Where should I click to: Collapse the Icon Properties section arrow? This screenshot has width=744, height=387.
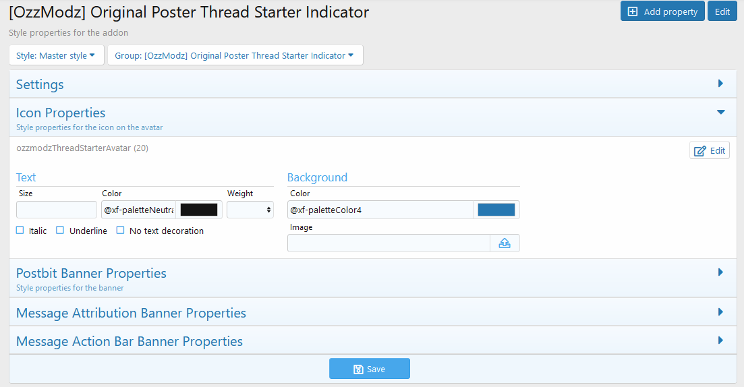[x=720, y=113]
